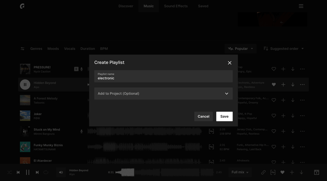Viewport: 327px width, 181px height.
Task: Download current track from player bar
Action: [301, 172]
